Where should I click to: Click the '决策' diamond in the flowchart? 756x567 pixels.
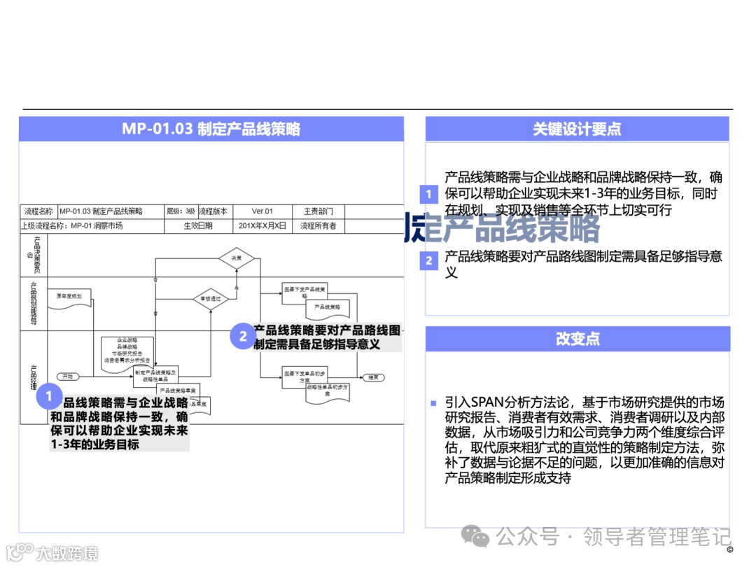(237, 258)
